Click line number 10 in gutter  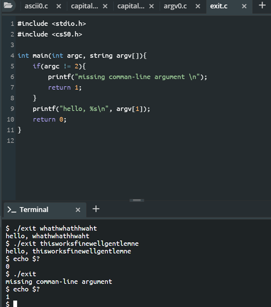pyautogui.click(x=10, y=119)
